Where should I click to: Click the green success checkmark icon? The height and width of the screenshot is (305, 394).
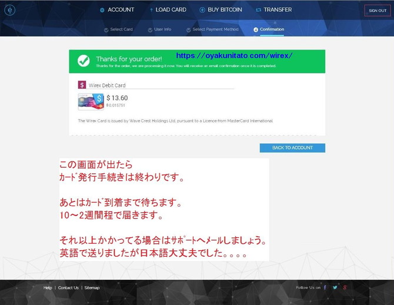pyautogui.click(x=84, y=61)
